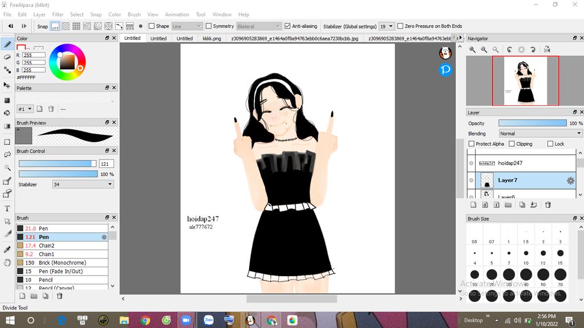
Task: Open the Animation menu
Action: click(x=177, y=14)
